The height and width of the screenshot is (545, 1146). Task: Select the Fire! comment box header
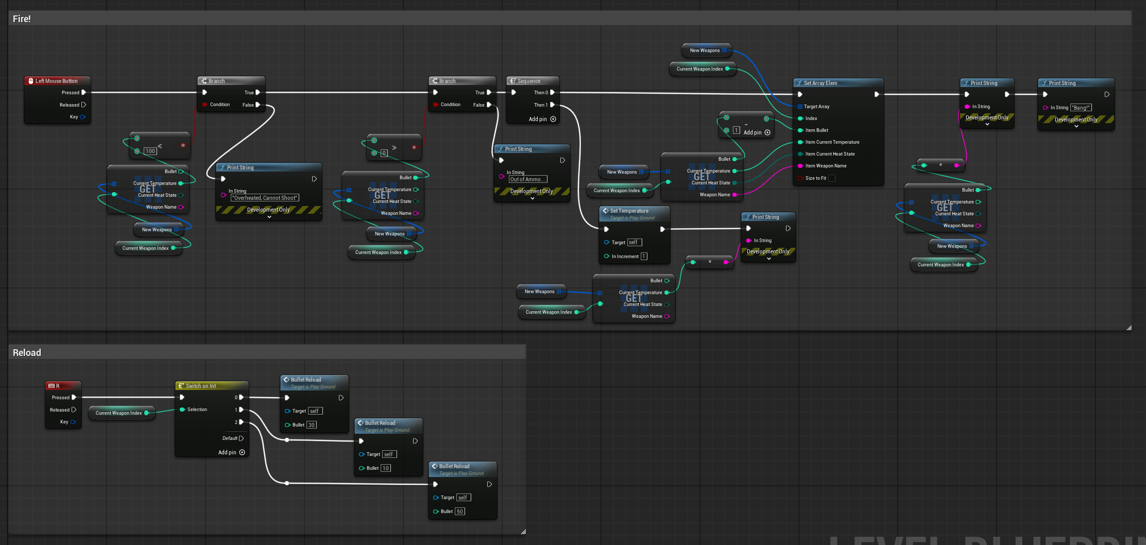(x=570, y=19)
